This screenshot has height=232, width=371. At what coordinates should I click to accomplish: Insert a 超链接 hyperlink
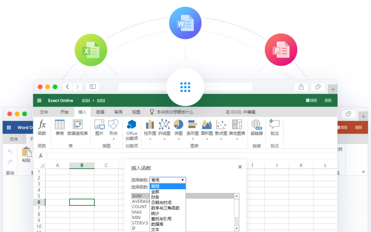pos(257,127)
